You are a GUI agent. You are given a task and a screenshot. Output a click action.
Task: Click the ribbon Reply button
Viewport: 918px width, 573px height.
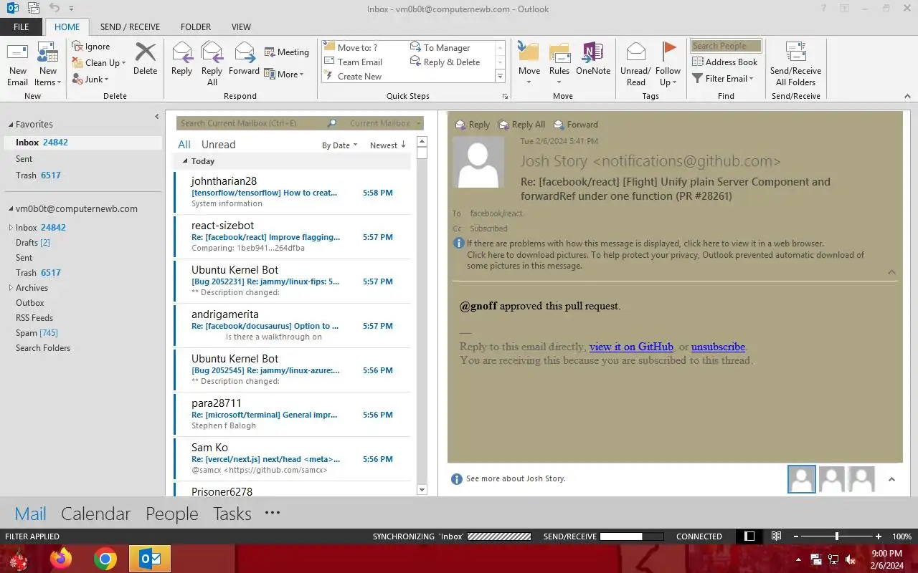(181, 59)
